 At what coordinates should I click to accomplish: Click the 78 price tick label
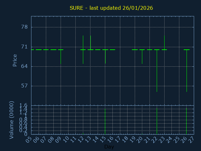point(24,27)
